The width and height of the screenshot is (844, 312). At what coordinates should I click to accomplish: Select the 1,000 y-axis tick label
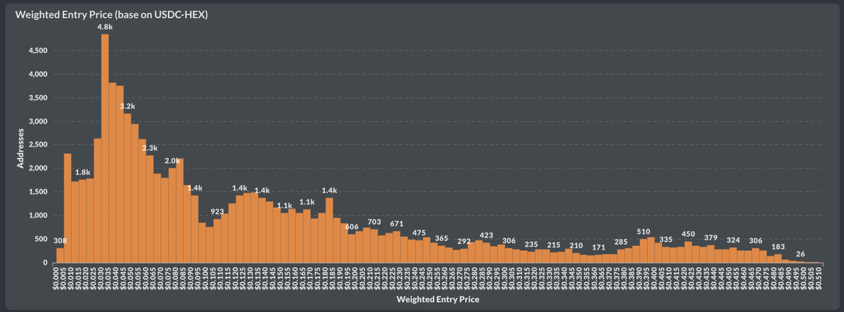coord(37,216)
